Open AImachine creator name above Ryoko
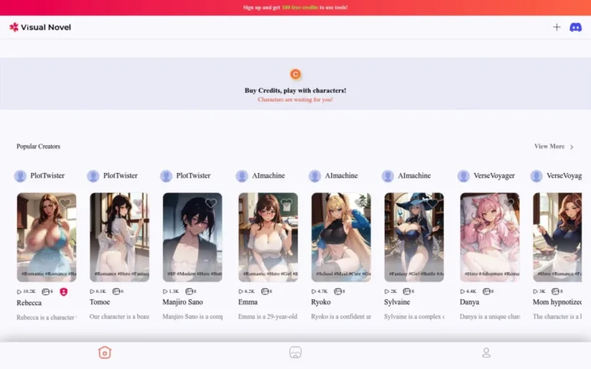Viewport: 591px width, 369px height. point(342,175)
